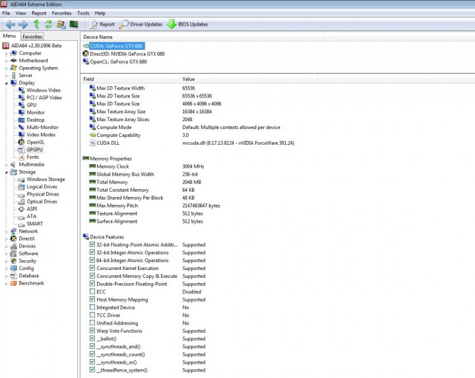The width and height of the screenshot is (475, 378).
Task: Open SMART page under Storage
Action: click(34, 224)
